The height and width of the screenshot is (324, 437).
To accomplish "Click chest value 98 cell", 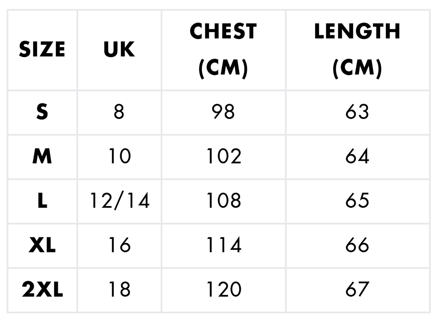I will (223, 112).
